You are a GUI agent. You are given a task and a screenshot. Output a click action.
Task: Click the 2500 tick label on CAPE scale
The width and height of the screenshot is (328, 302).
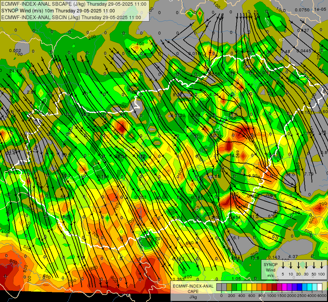[302, 296]
